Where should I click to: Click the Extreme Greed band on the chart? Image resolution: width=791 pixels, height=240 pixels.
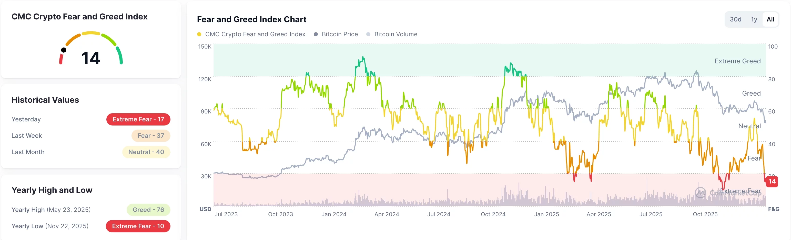(738, 61)
